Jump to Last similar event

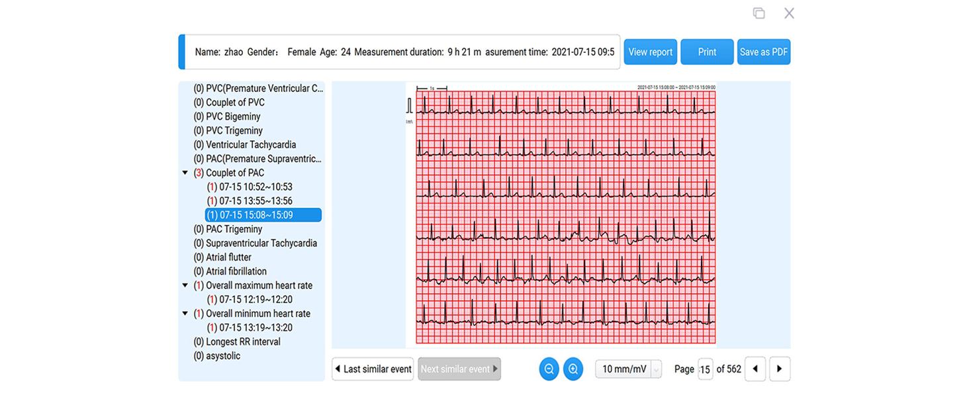tap(373, 369)
